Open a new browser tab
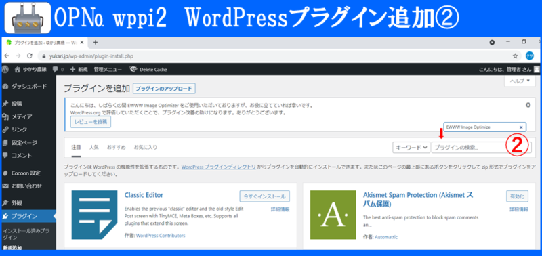 click(x=96, y=43)
